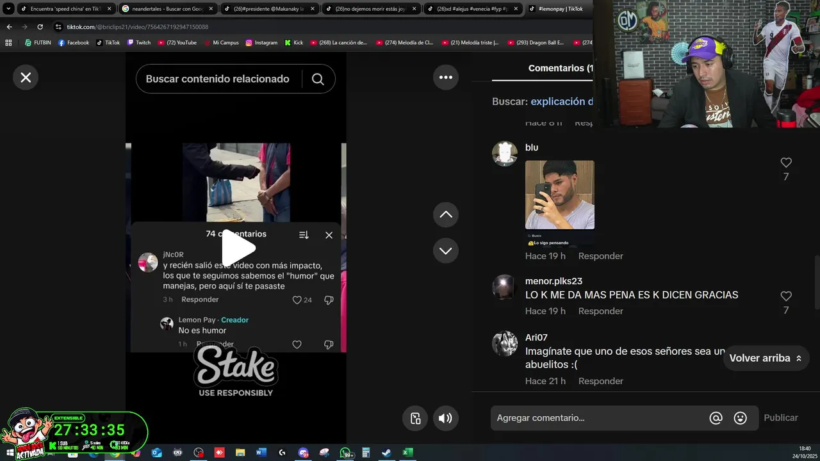The width and height of the screenshot is (820, 461).
Task: Open the Windows Start menu
Action: coord(10,453)
